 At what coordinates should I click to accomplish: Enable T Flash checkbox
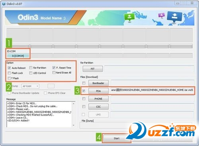[x=9, y=78]
